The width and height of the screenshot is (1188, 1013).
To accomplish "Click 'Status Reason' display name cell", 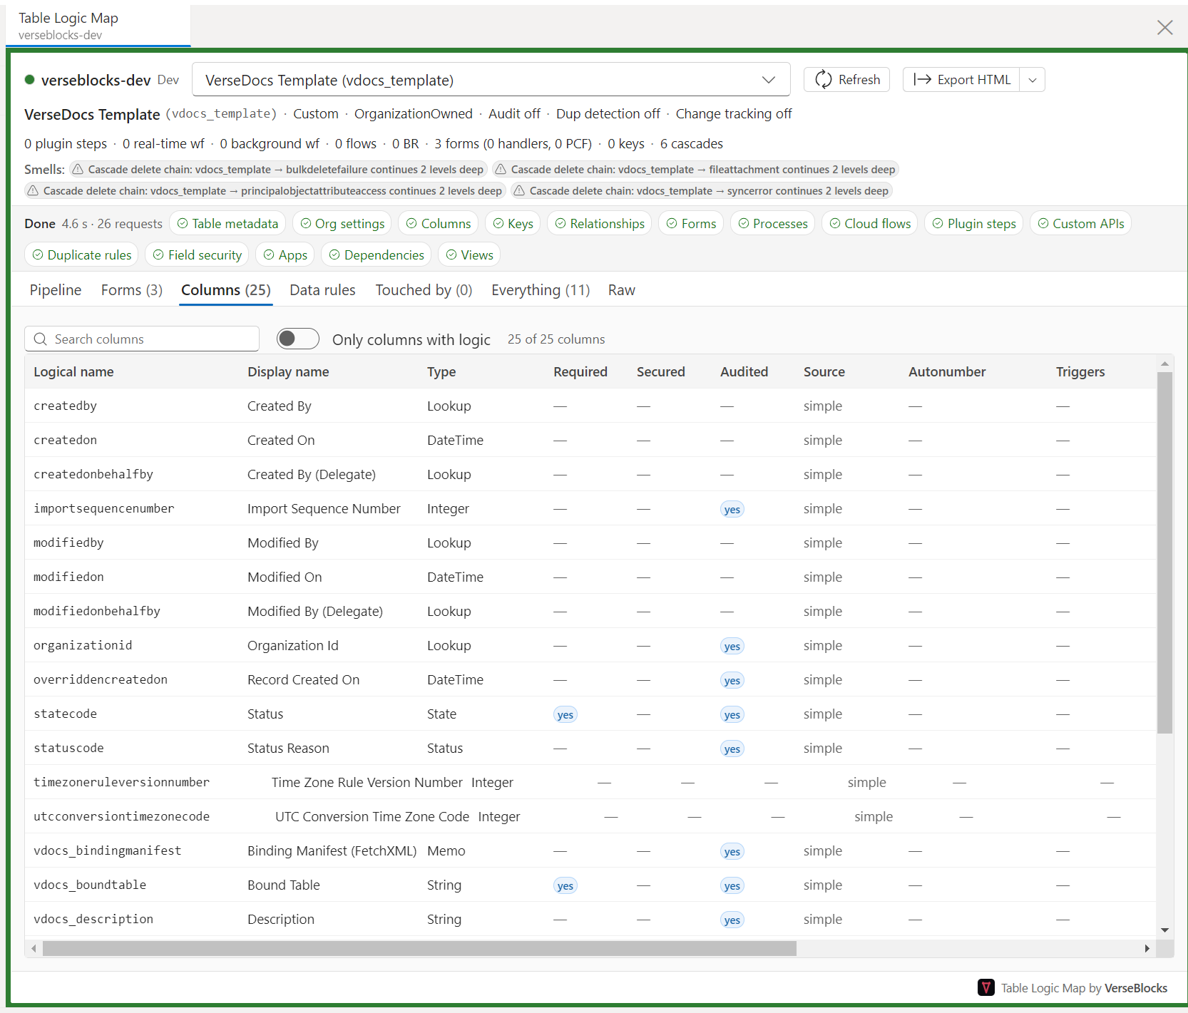I will tap(288, 748).
